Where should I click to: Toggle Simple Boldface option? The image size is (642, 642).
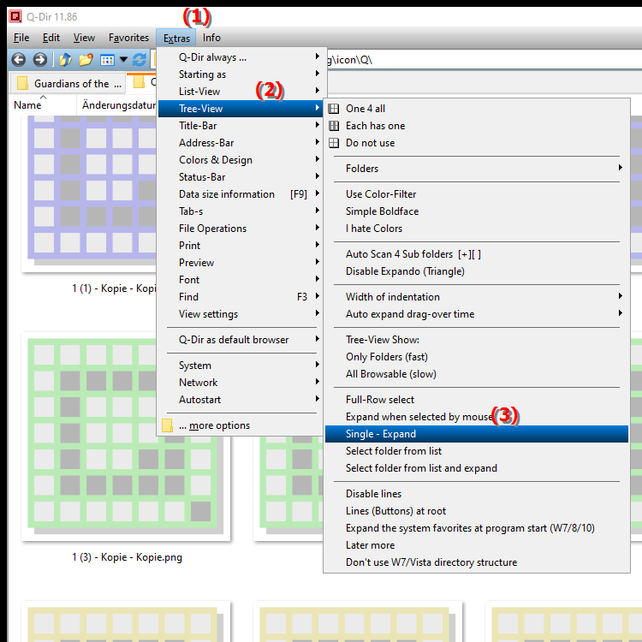click(x=477, y=211)
